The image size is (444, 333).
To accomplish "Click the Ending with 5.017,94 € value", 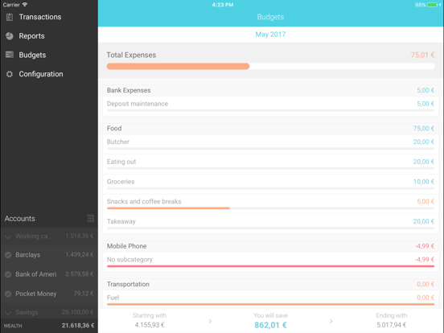I will 392,325.
